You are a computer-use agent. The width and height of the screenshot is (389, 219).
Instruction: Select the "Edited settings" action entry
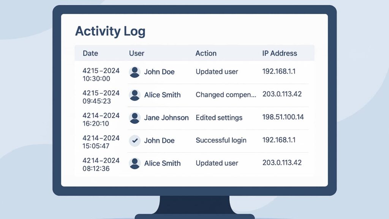(x=219, y=118)
